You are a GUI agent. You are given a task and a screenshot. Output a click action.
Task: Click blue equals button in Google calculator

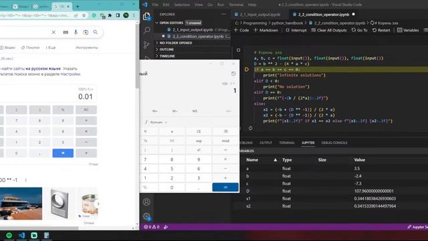point(63,153)
